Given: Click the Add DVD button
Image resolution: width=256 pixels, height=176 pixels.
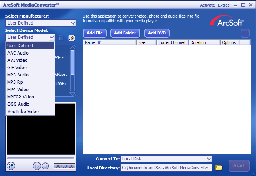Looking at the screenshot, I should tap(157, 33).
